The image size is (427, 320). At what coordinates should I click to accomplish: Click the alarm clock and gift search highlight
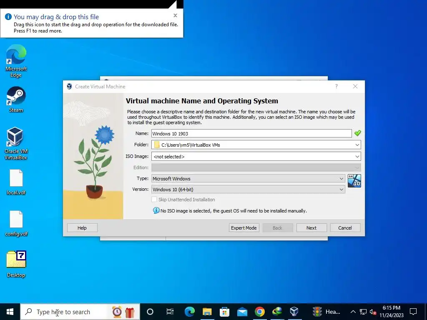[123, 312]
